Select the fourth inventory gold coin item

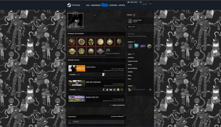point(100,42)
